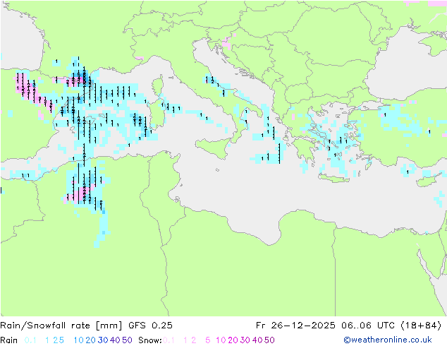Select the Snow legend 5 value
This screenshot has height=346, width=447.
pyautogui.click(x=208, y=340)
